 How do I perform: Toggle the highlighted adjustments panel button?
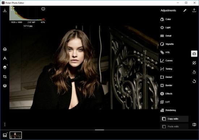194,54
